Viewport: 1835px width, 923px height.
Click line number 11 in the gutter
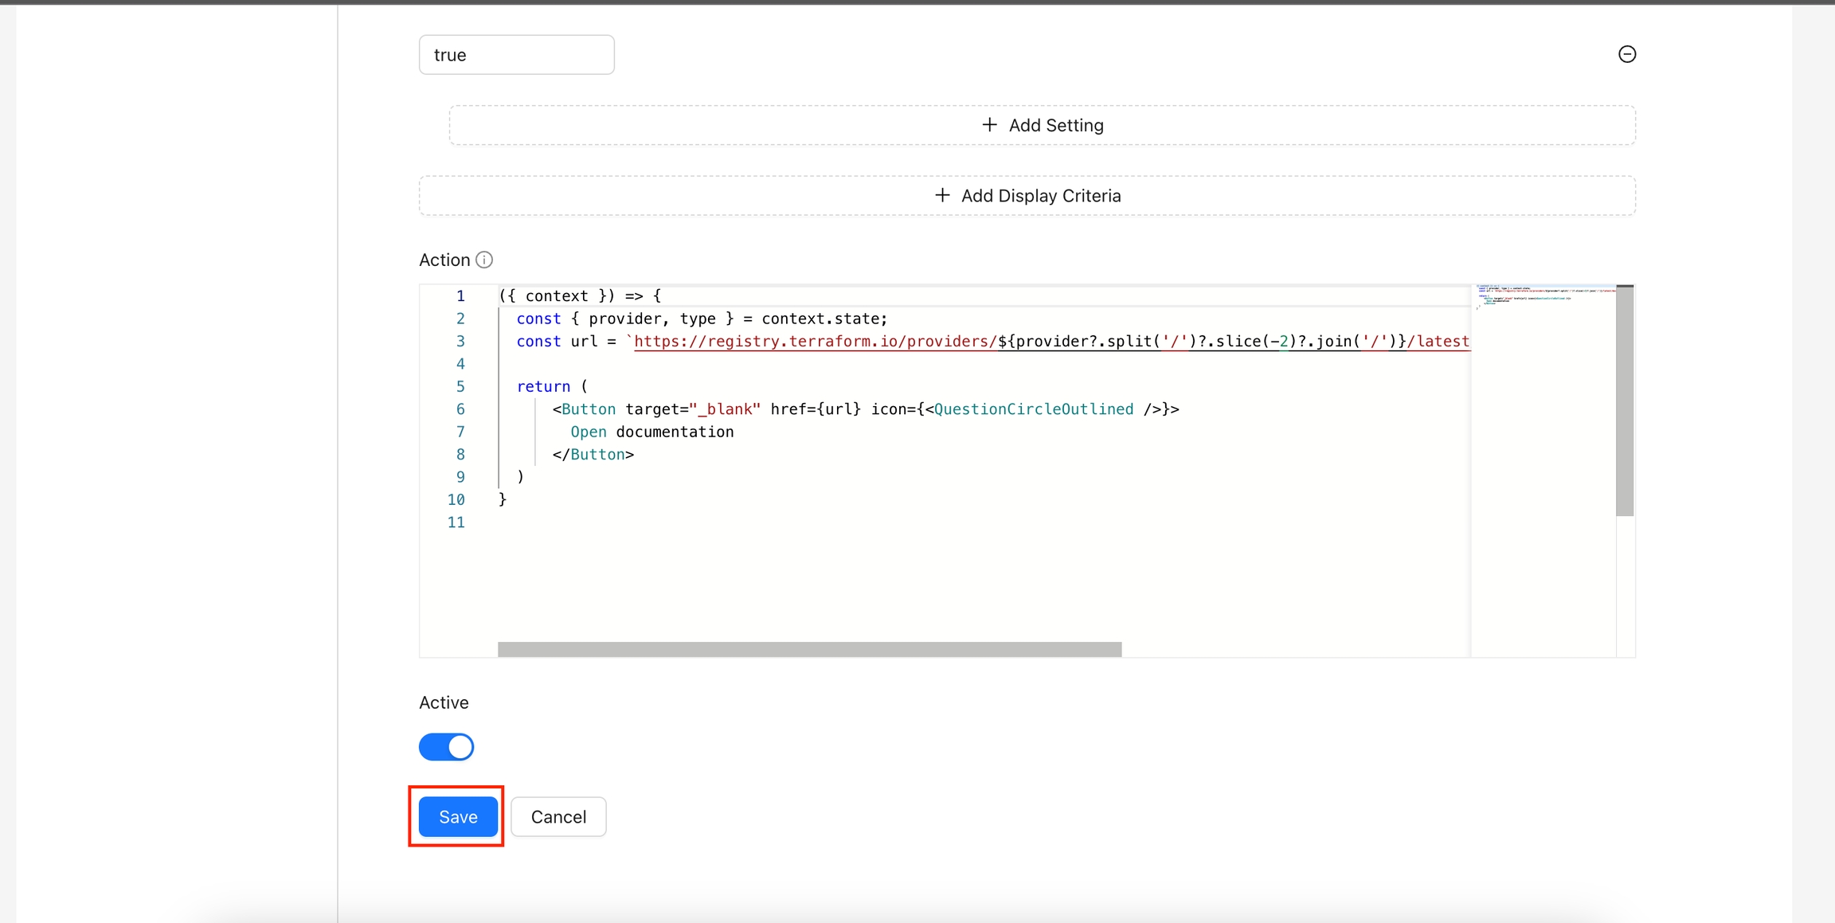[x=456, y=522]
